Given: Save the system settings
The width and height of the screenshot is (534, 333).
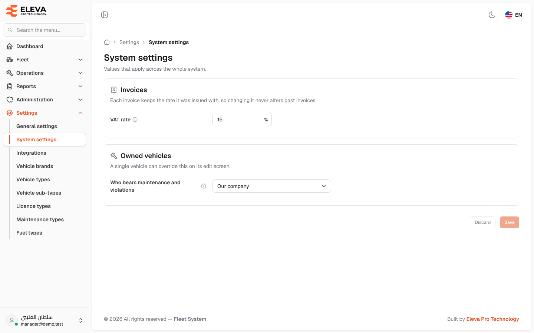Looking at the screenshot, I should tap(510, 222).
